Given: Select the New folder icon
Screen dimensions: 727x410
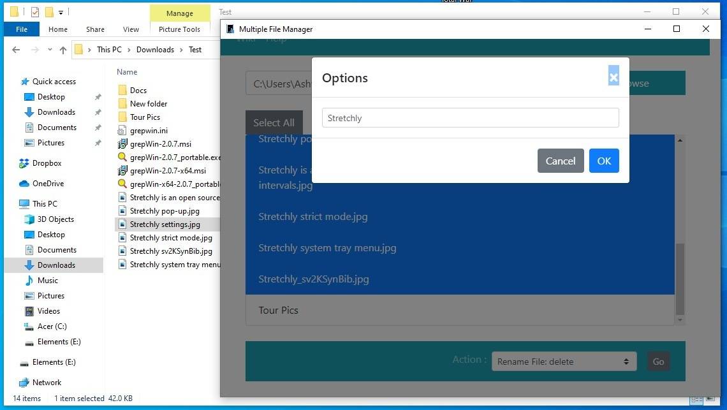Looking at the screenshot, I should coord(122,103).
